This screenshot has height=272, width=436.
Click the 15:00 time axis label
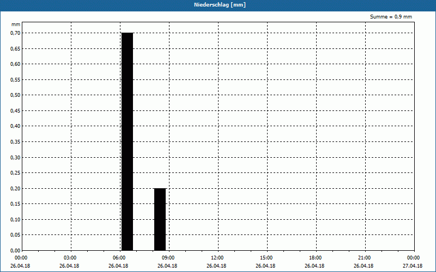pyautogui.click(x=267, y=258)
